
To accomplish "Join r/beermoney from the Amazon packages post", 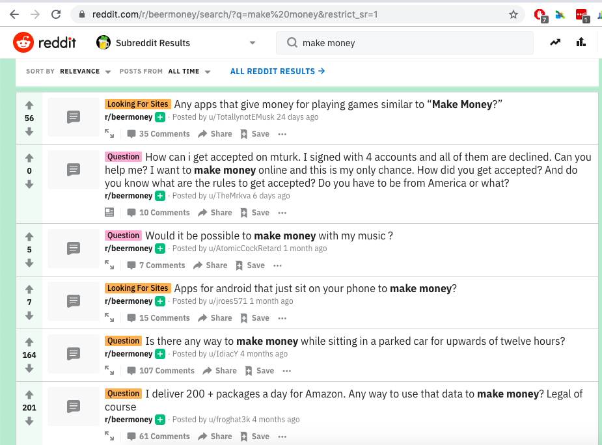I will click(x=160, y=419).
